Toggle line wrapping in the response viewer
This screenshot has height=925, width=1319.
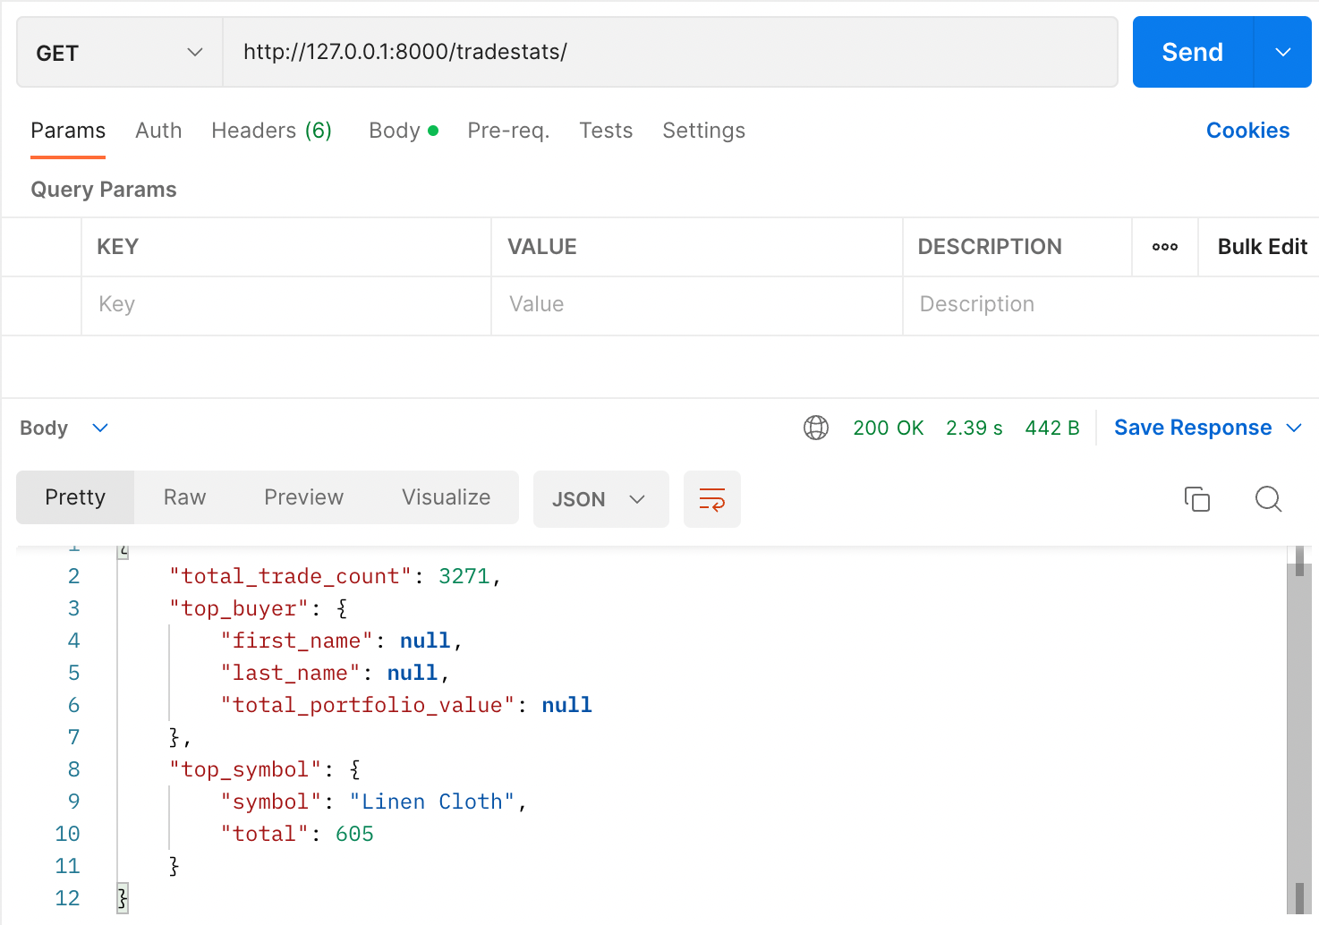711,499
